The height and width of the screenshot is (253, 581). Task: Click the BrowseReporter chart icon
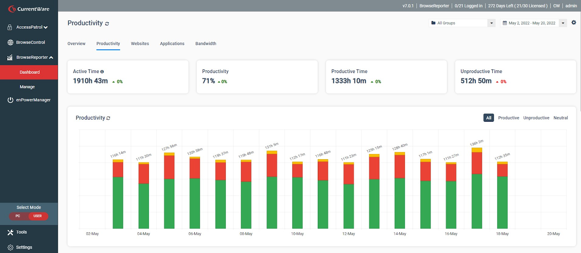tap(10, 57)
